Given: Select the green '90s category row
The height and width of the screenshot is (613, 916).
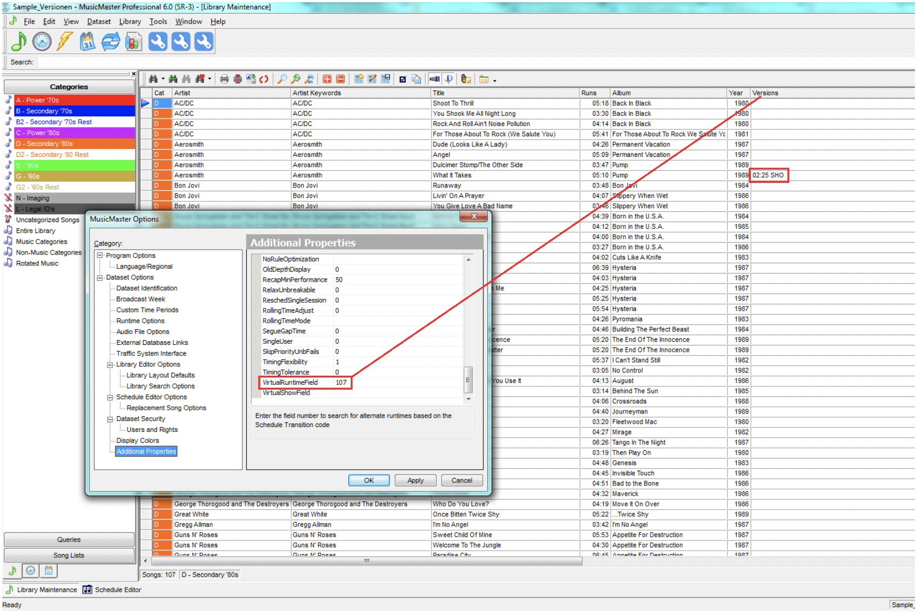Looking at the screenshot, I should (x=75, y=165).
